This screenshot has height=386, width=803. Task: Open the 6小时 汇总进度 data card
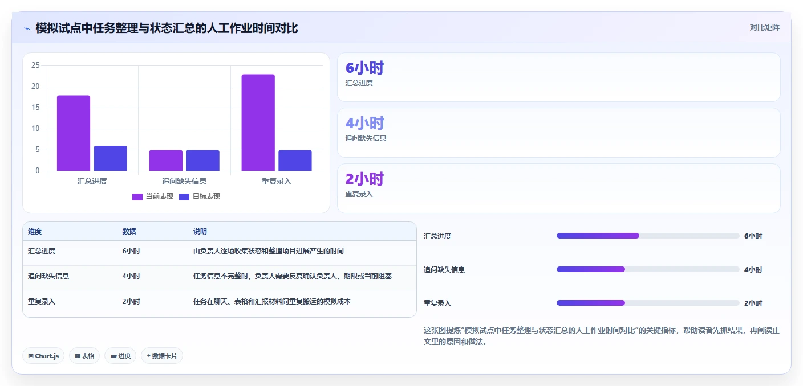[x=558, y=77]
